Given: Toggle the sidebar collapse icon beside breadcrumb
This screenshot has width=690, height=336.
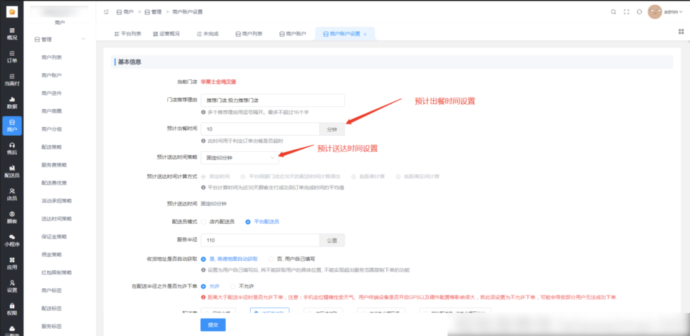Looking at the screenshot, I should 106,12.
